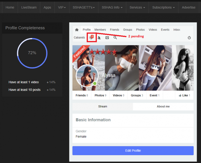
Task: Click the Basic Information heading
Action: [93, 120]
